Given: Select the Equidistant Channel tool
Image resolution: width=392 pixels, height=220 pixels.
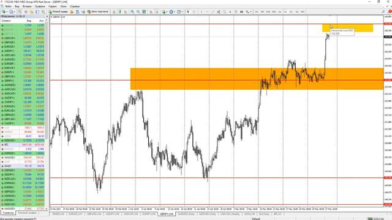Looking at the screenshot, I should tap(219, 12).
